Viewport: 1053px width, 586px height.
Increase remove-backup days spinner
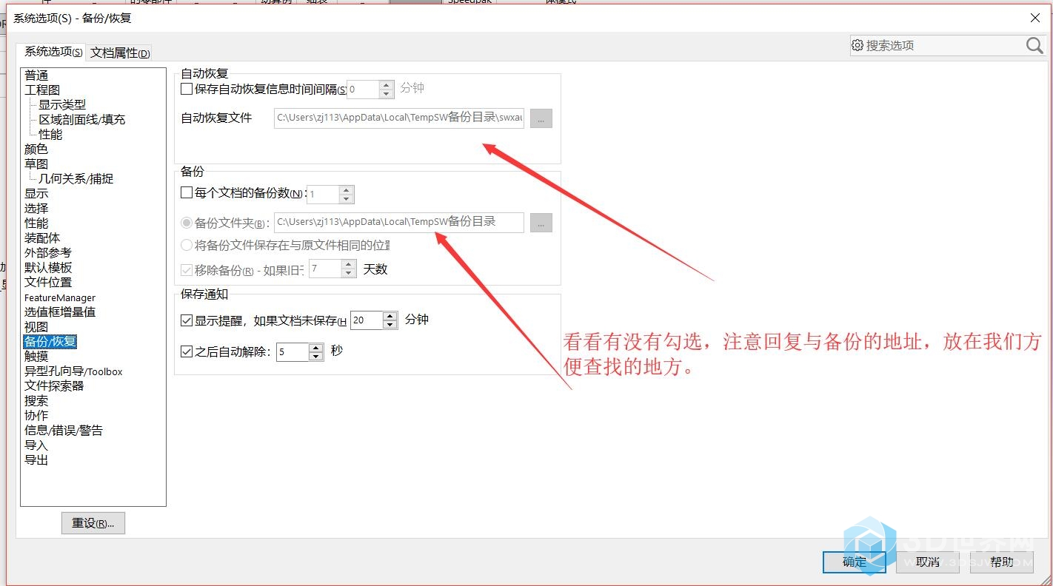pyautogui.click(x=349, y=265)
